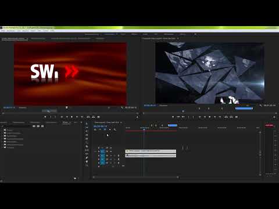This screenshot has height=209, width=279.
Task: Add a marker in the Source monitor
Action: [45, 117]
